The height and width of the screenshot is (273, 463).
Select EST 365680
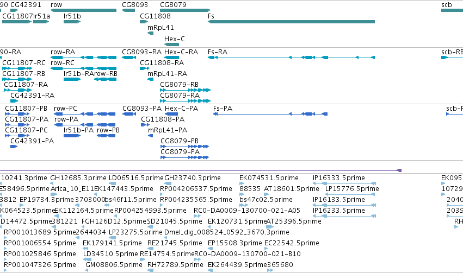tap(280, 265)
